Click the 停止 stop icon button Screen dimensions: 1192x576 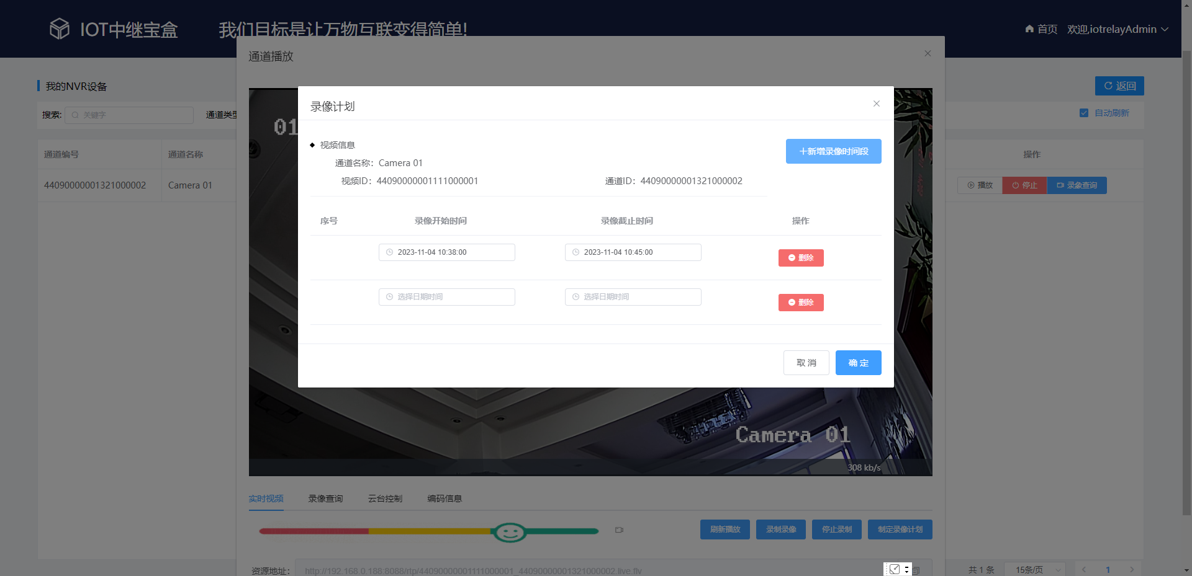[x=1017, y=185]
